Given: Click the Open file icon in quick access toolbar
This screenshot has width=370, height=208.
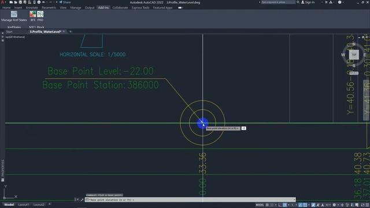Looking at the screenshot, I should click(16, 2).
